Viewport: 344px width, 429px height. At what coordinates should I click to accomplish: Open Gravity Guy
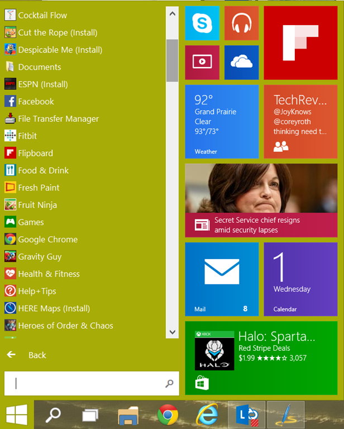33,256
